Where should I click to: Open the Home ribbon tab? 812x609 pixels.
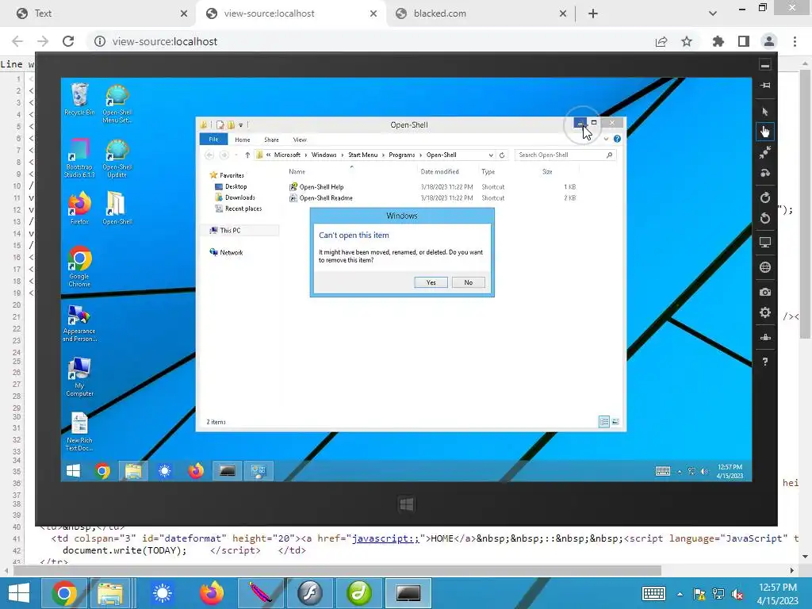coord(243,140)
